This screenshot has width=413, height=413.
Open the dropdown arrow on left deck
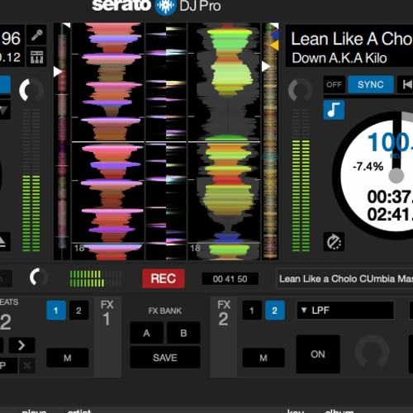tap(4, 110)
